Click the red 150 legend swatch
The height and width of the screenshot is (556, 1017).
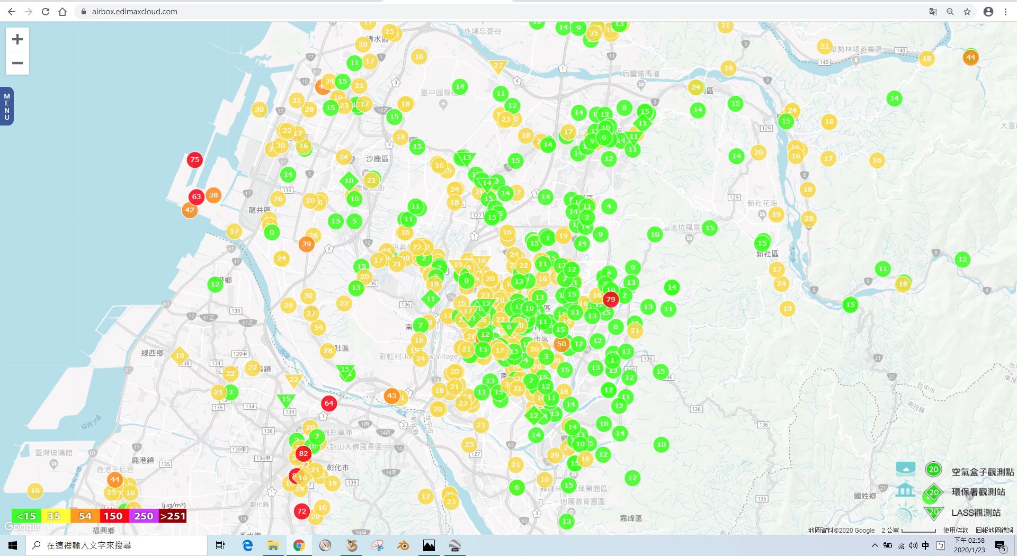[113, 516]
